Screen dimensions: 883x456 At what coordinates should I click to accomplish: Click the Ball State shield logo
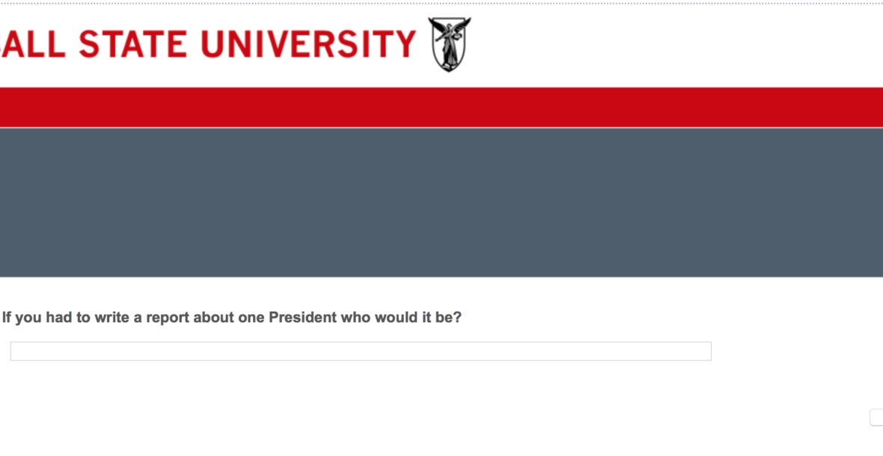click(x=449, y=44)
